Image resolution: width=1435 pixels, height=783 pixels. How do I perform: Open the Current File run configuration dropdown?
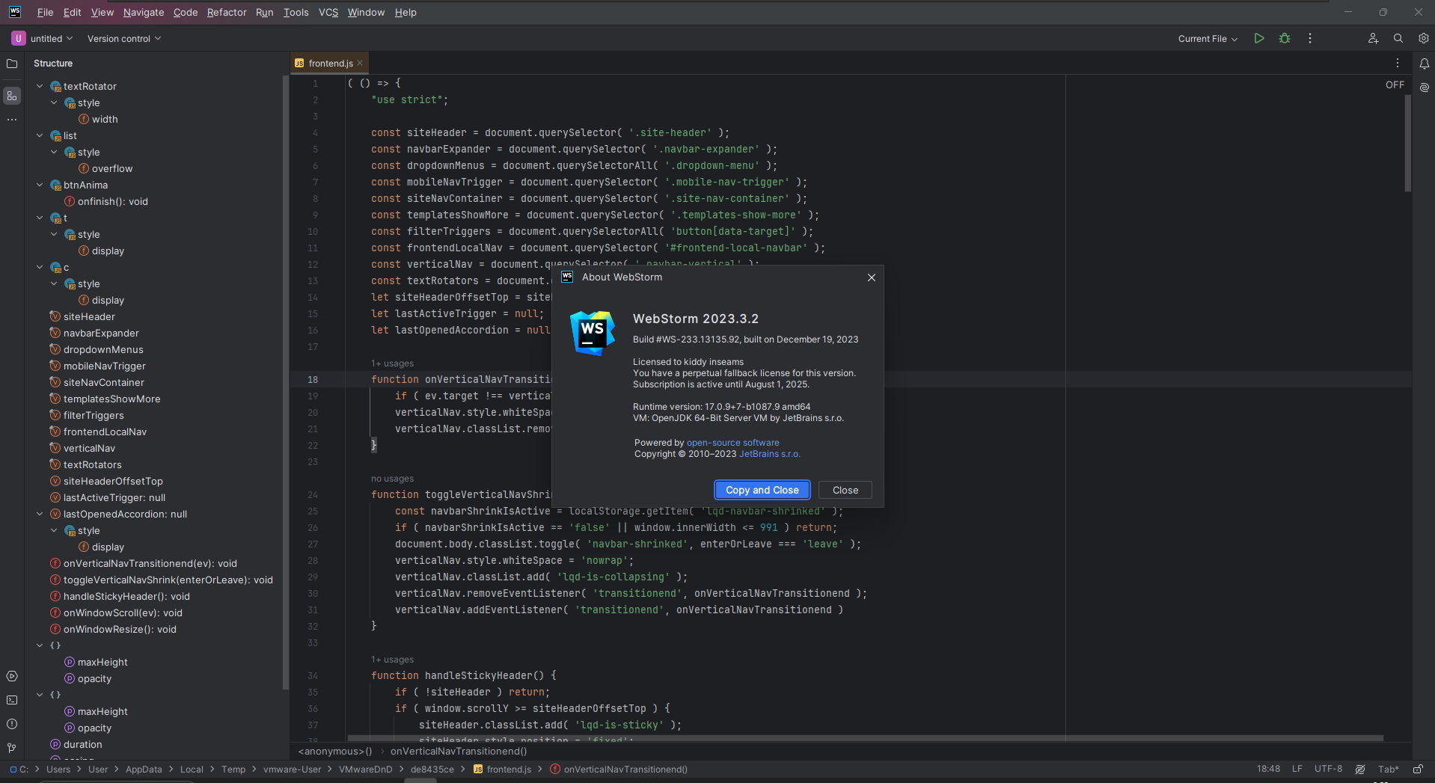(x=1208, y=39)
